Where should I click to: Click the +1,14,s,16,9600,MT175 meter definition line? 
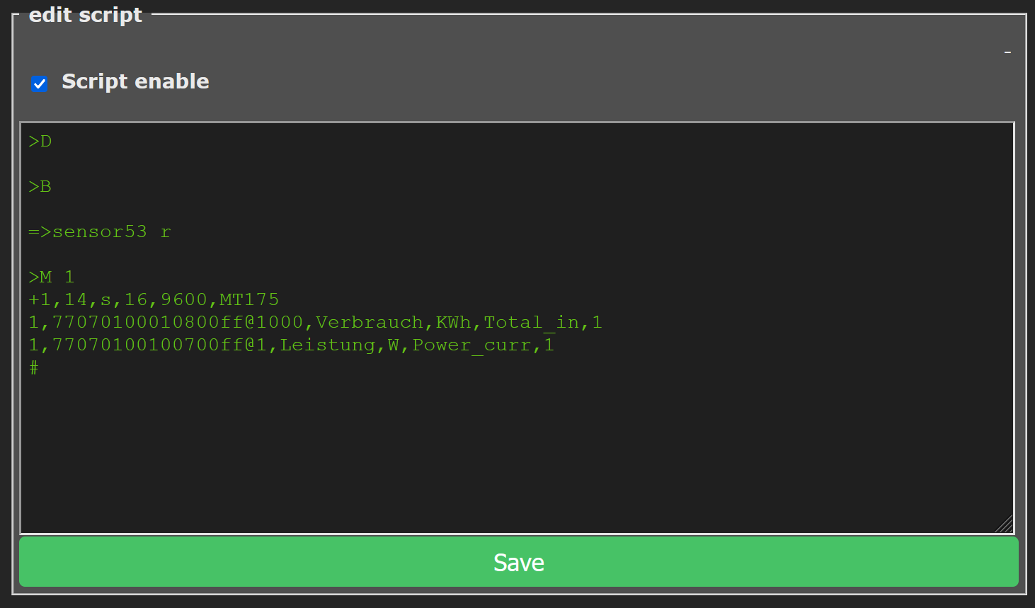pos(154,299)
